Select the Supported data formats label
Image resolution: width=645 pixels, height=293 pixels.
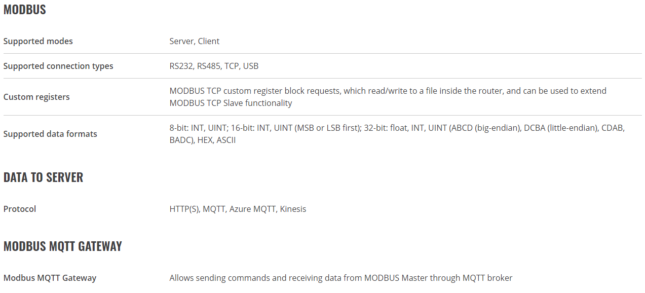click(50, 134)
